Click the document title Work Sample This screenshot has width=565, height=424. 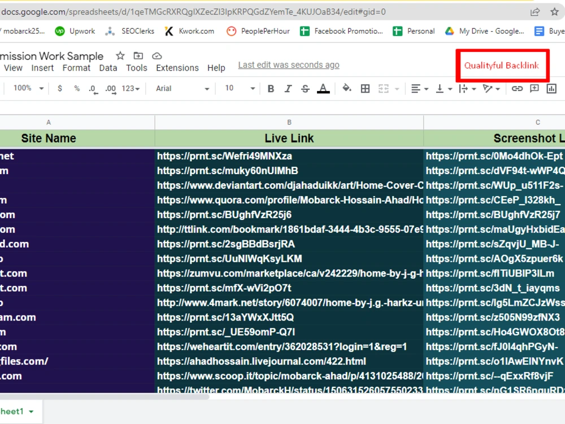[x=51, y=56]
